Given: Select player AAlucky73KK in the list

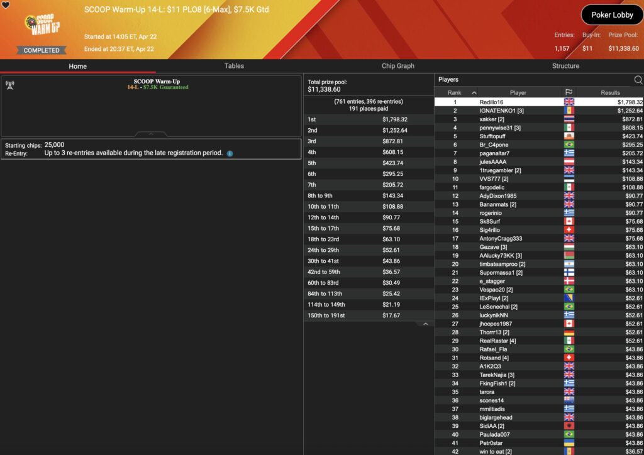Looking at the screenshot, I should click(x=539, y=256).
